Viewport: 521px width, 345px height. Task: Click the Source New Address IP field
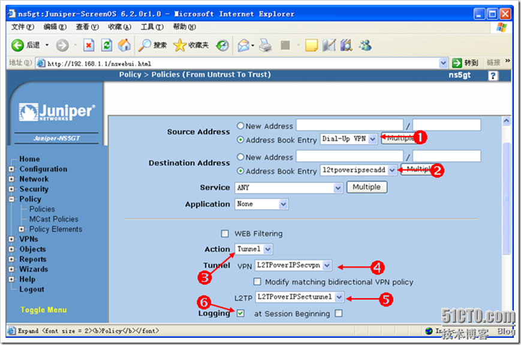[x=350, y=125]
